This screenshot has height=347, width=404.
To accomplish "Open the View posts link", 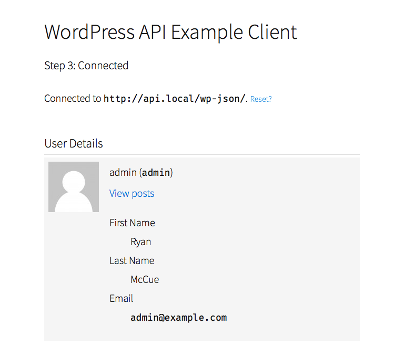I will click(x=132, y=193).
